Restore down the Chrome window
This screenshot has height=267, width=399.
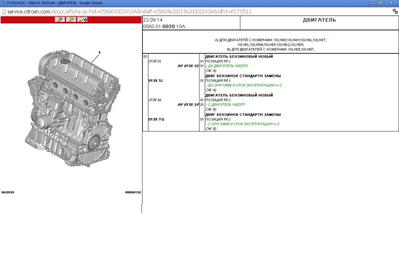[x=380, y=3]
